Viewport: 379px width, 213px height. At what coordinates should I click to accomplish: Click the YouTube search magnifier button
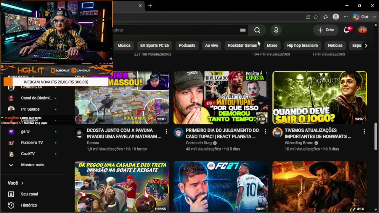[x=257, y=30]
